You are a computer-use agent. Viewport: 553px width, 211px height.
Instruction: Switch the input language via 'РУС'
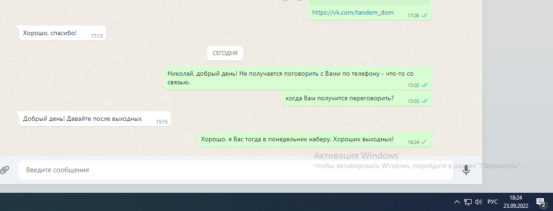tap(493, 202)
